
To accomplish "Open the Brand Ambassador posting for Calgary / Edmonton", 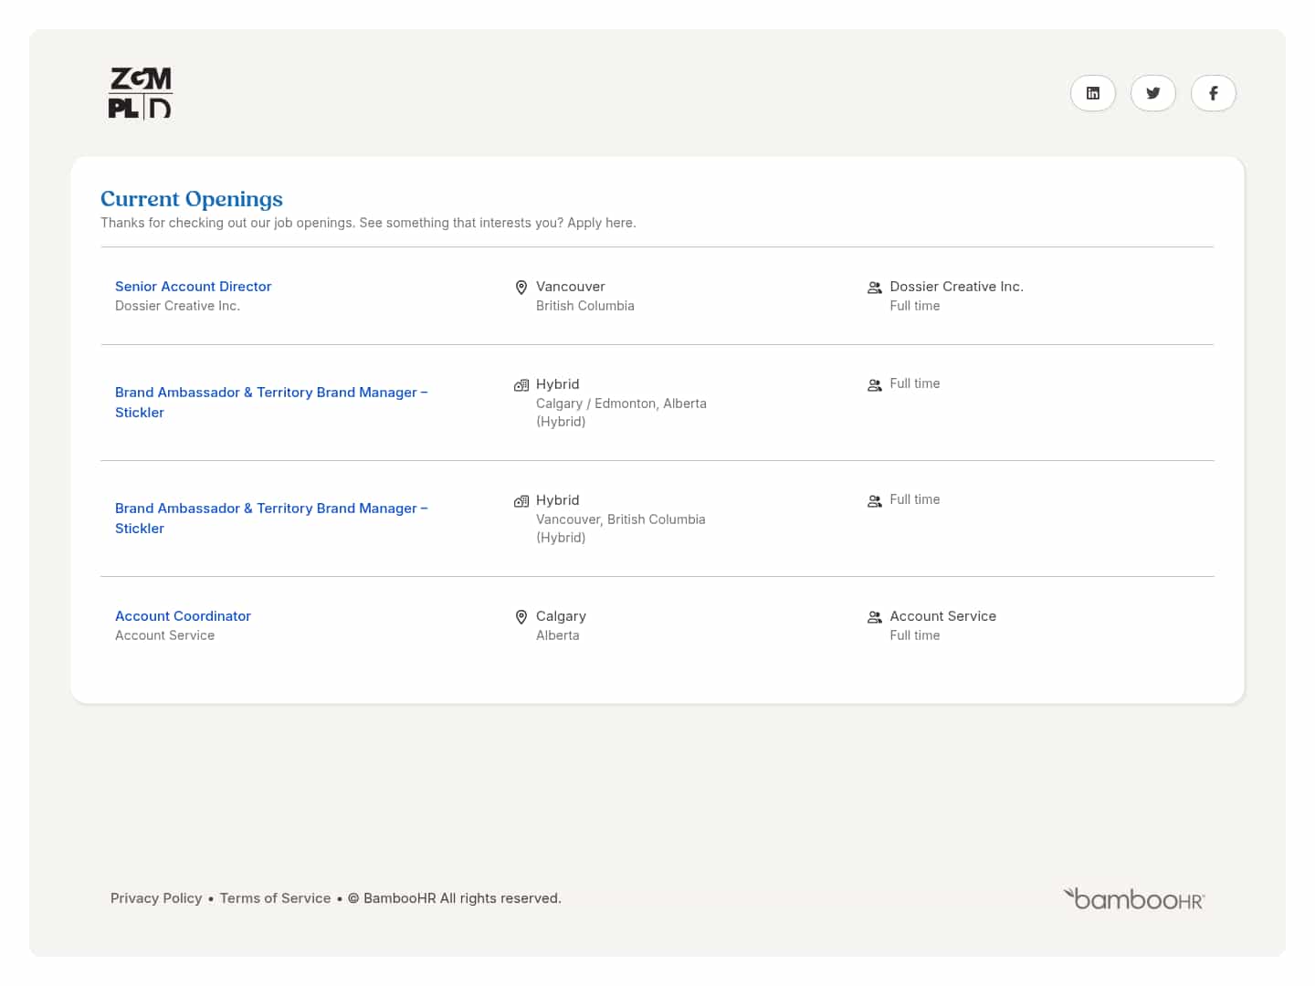I will click(271, 402).
